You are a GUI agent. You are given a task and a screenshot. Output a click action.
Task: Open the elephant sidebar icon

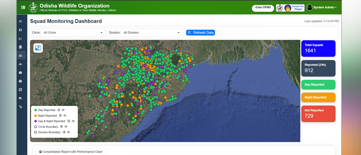point(20,98)
